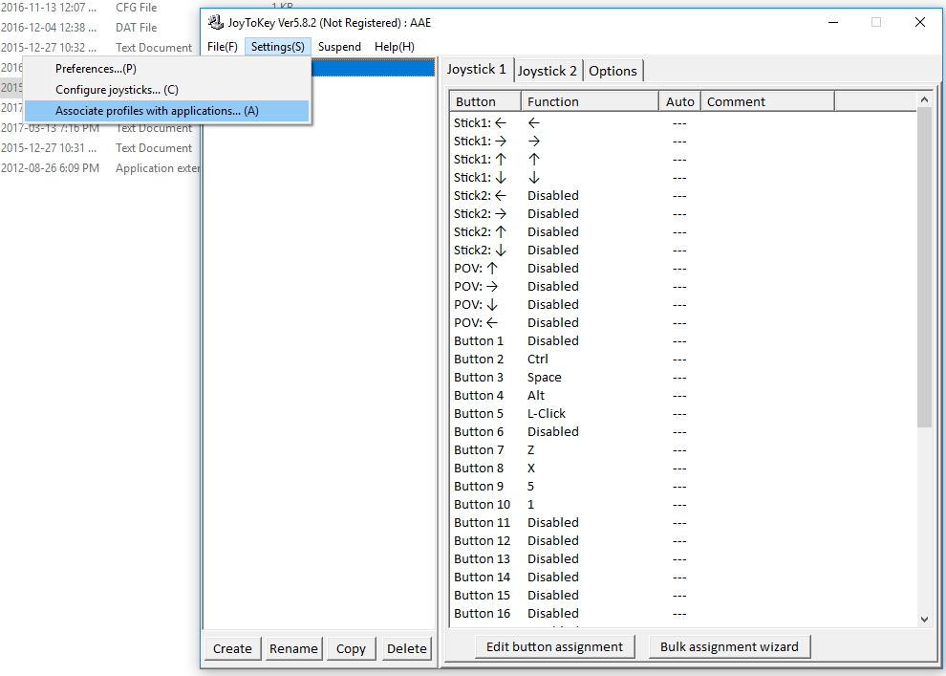Select the POV: ↑ row
Image resolution: width=946 pixels, height=676 pixels.
pyautogui.click(x=683, y=268)
